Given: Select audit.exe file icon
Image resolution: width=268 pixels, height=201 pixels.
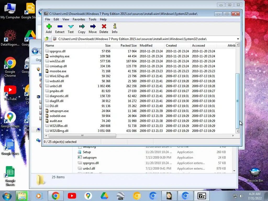Looking at the screenshot, I should pos(47,121).
